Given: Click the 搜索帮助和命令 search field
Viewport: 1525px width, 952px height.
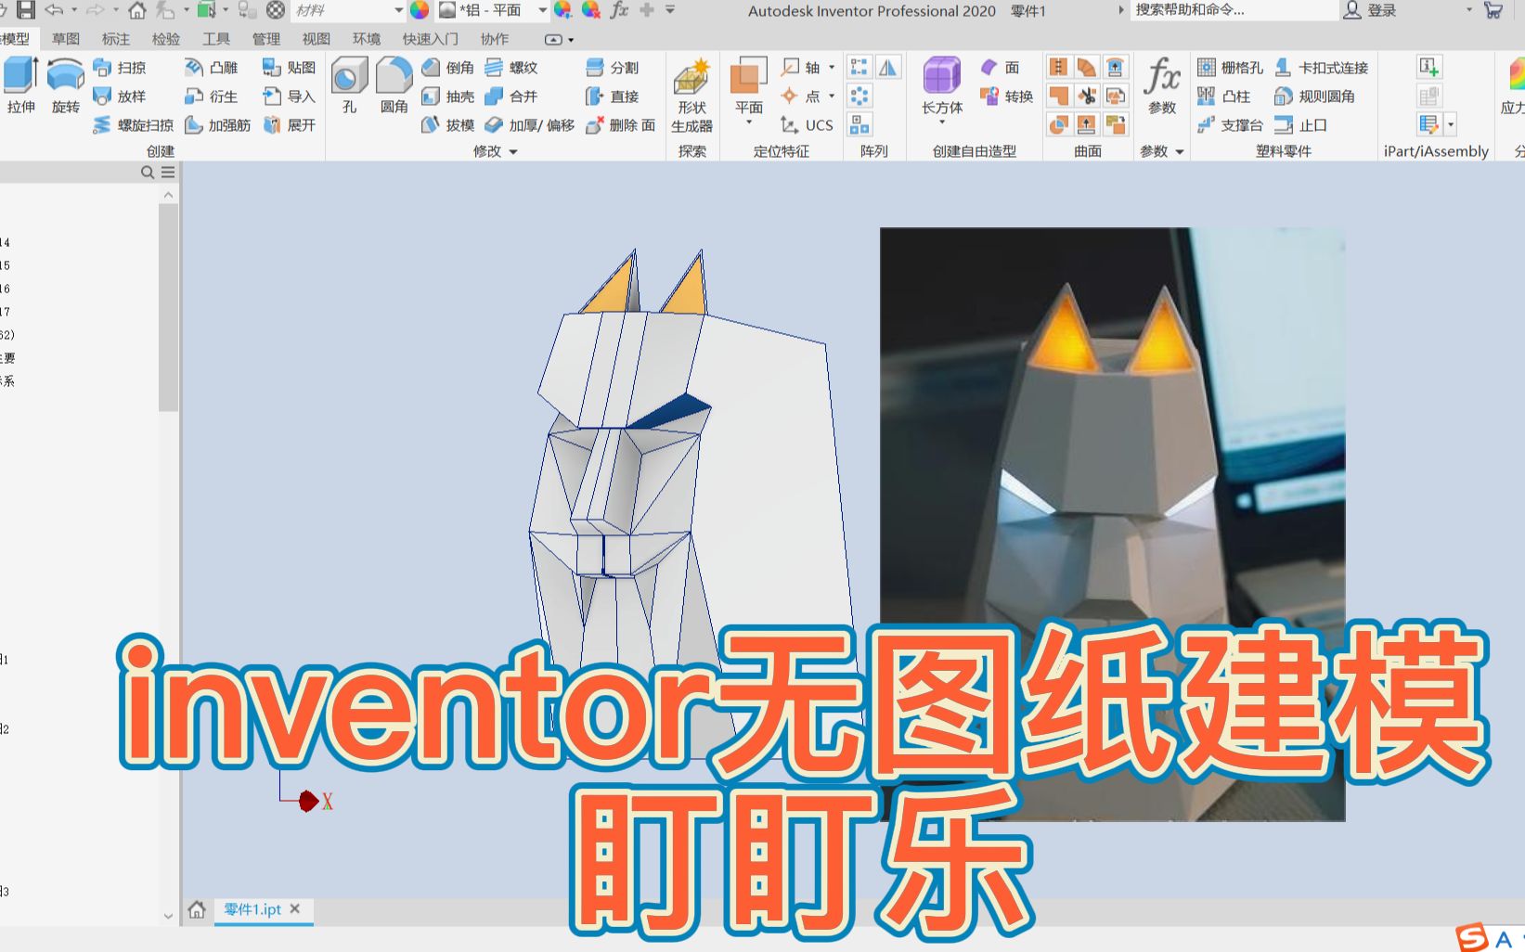Looking at the screenshot, I should [1234, 10].
